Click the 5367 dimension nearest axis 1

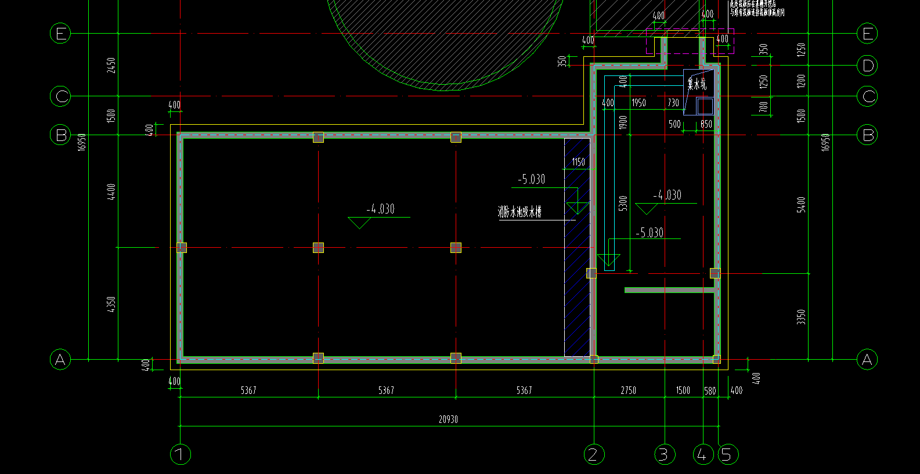[x=248, y=390]
